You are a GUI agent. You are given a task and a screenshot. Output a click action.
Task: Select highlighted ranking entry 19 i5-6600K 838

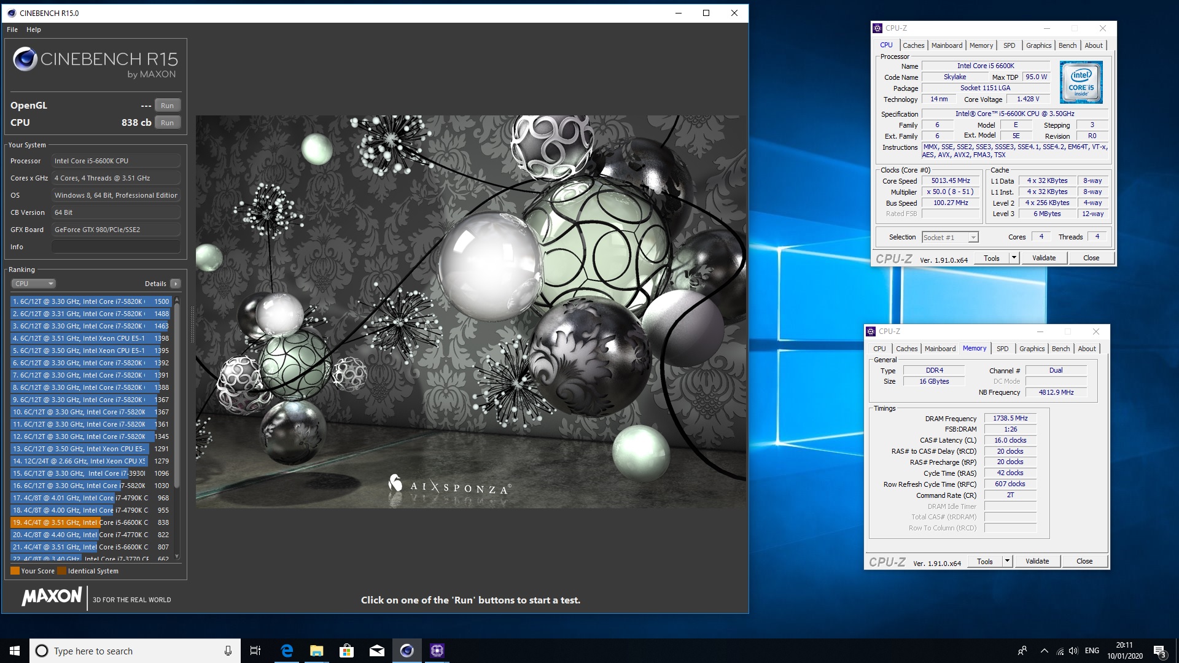click(90, 522)
